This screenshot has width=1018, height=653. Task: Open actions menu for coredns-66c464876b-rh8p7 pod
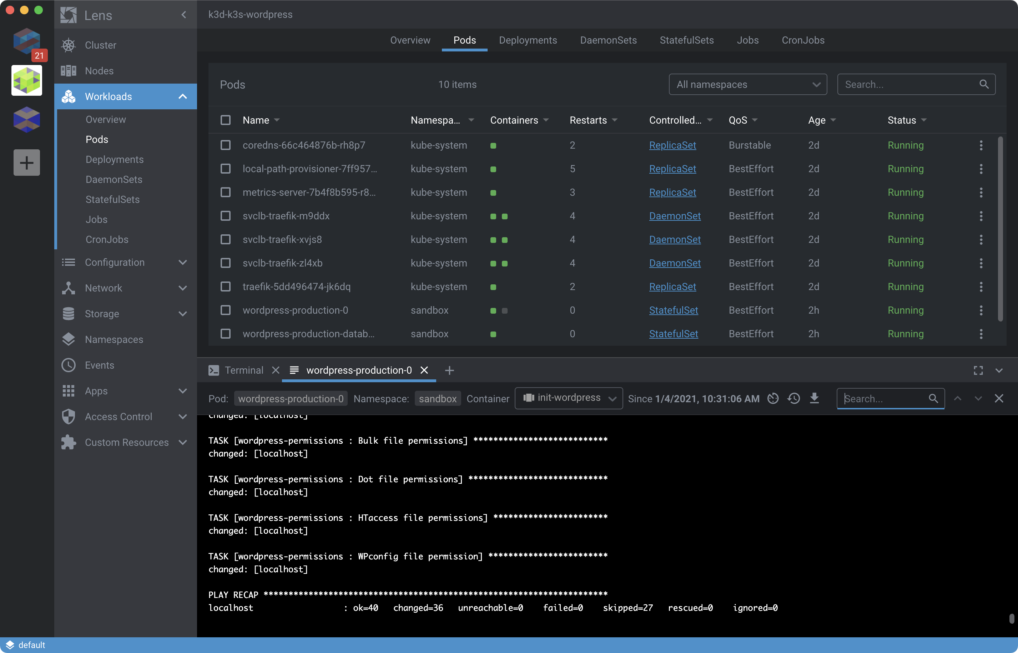coord(981,145)
